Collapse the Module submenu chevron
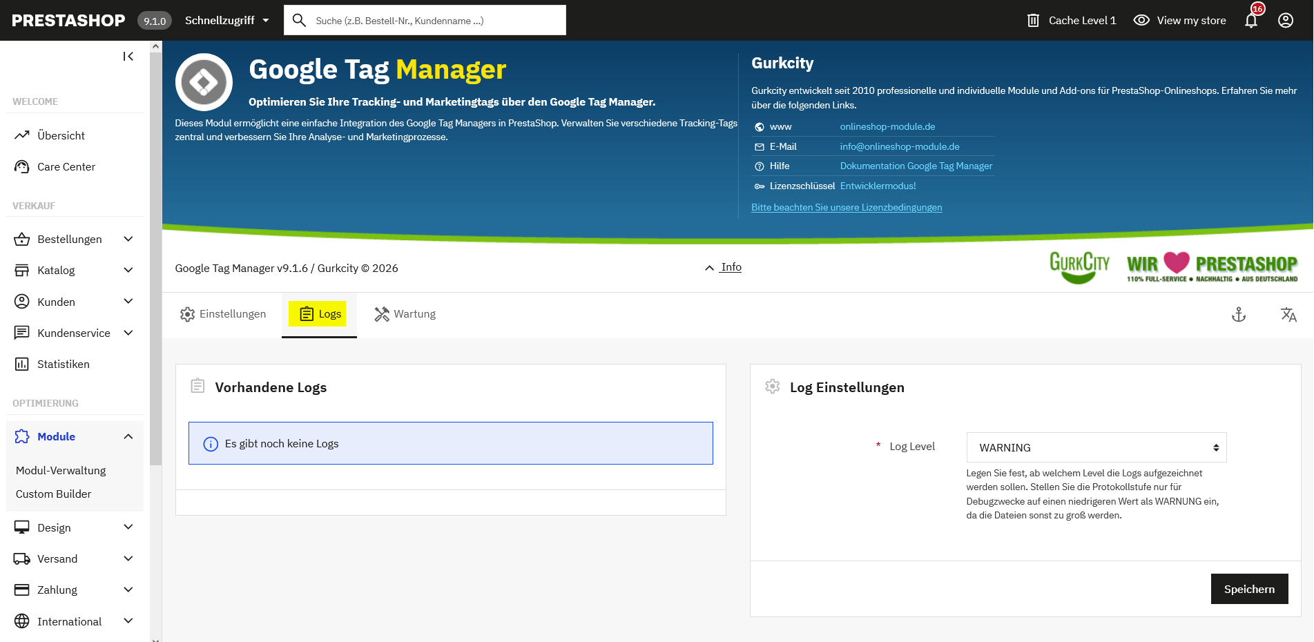 click(x=128, y=436)
